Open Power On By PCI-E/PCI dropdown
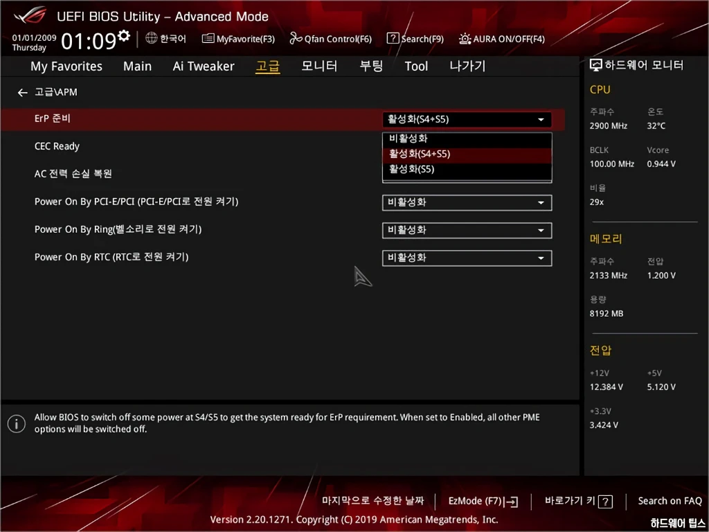This screenshot has height=532, width=709. (467, 203)
